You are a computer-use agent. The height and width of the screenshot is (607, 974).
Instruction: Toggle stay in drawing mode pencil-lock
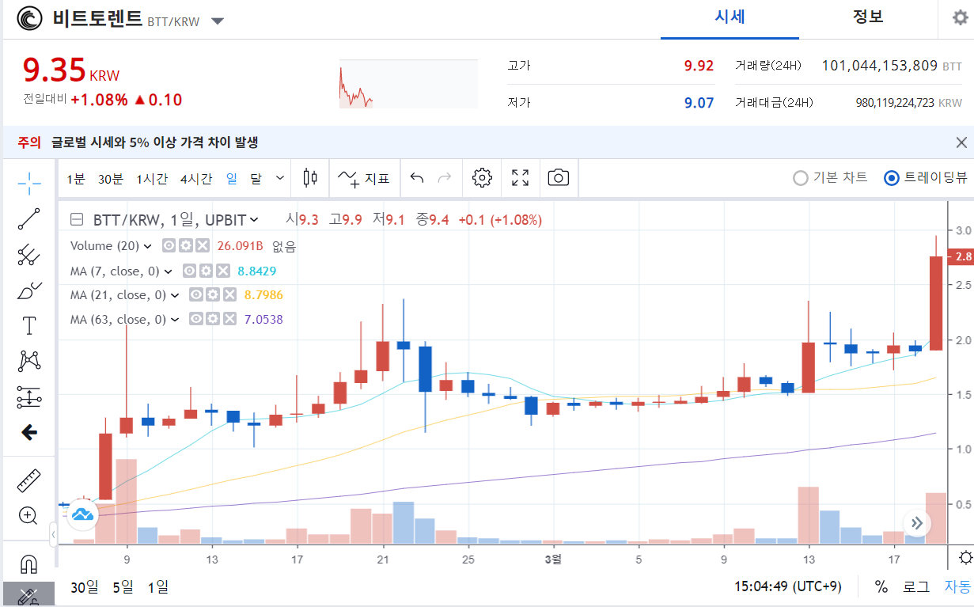(x=29, y=596)
